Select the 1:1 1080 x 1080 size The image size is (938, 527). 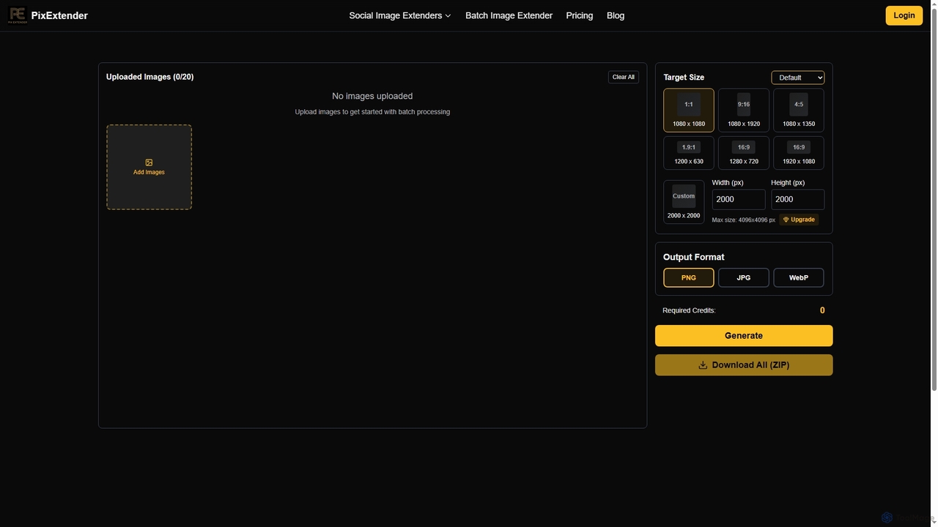point(689,111)
